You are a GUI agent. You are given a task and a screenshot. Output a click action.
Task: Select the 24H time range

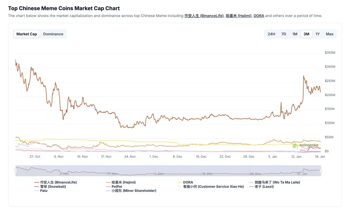271,34
